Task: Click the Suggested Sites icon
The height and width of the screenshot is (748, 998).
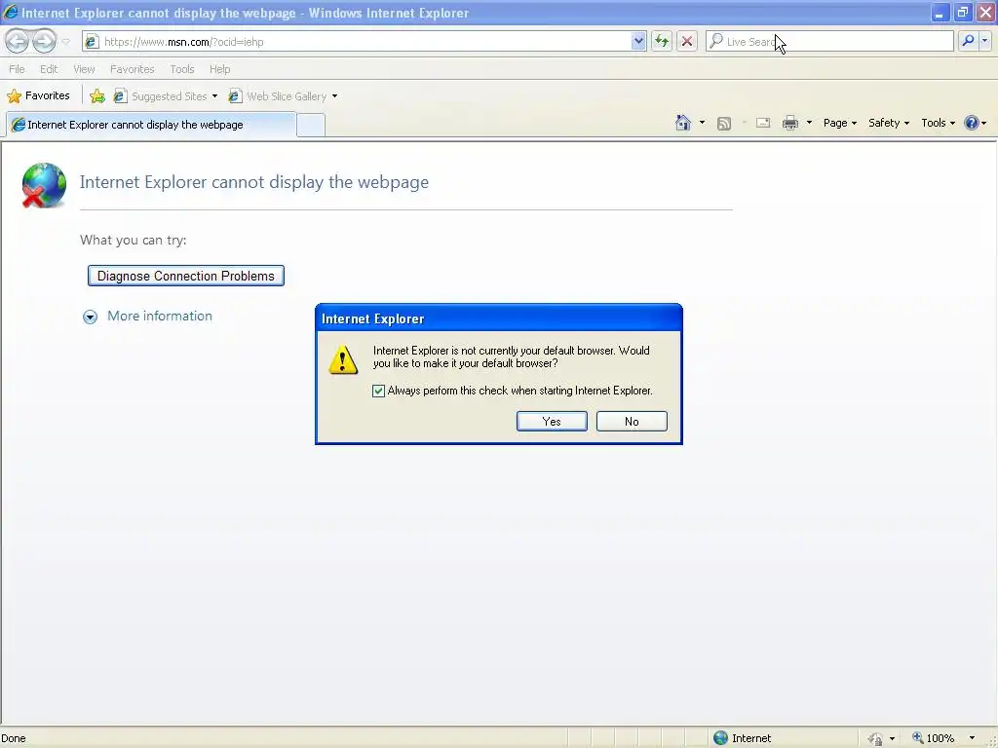Action: coord(120,96)
